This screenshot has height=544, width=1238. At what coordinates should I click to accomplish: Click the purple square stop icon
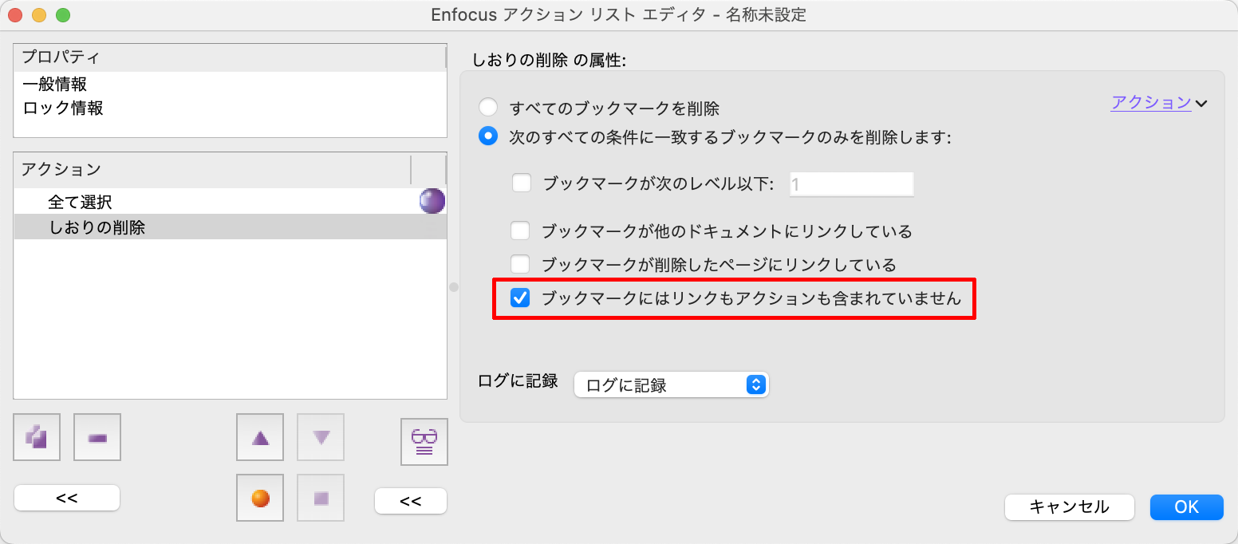point(321,498)
